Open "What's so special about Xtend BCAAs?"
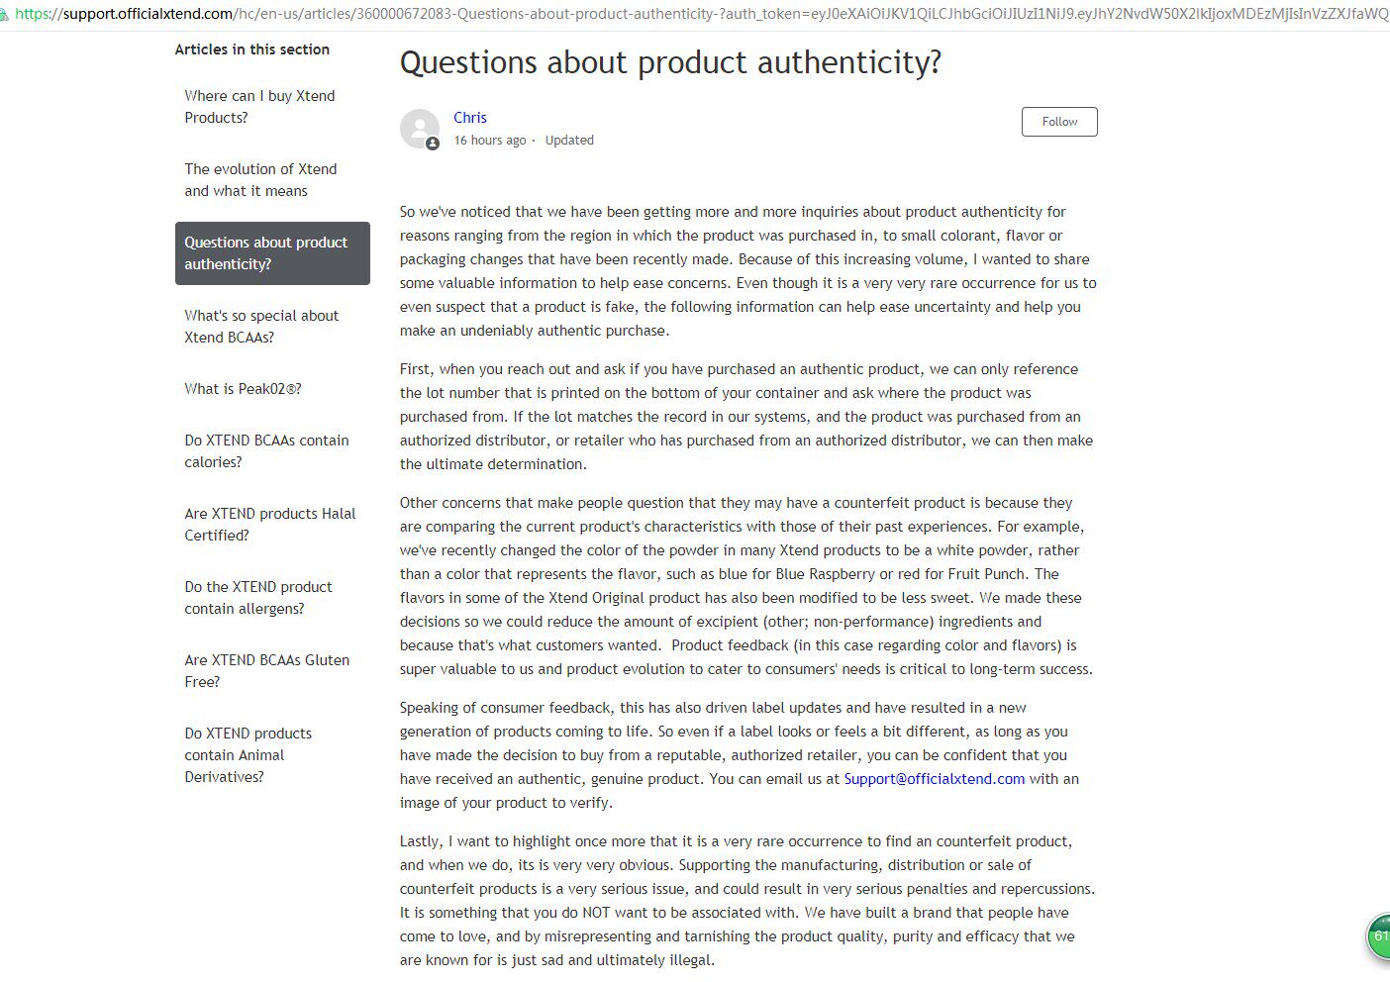The image size is (1390, 982). [261, 327]
